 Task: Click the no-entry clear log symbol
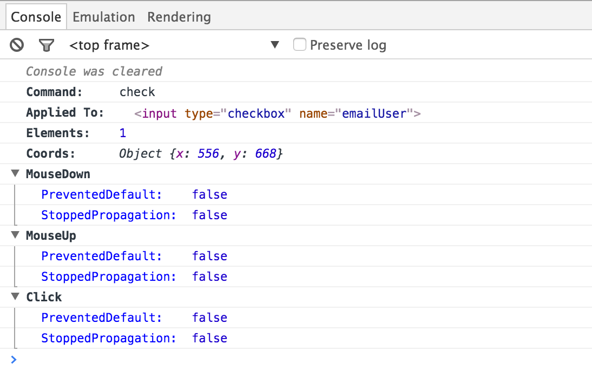pos(16,45)
